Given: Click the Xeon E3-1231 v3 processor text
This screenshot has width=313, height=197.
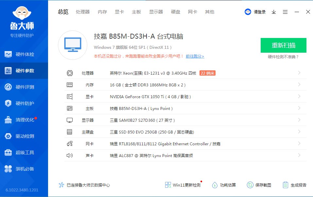Looking at the screenshot, I should pyautogui.click(x=153, y=73).
